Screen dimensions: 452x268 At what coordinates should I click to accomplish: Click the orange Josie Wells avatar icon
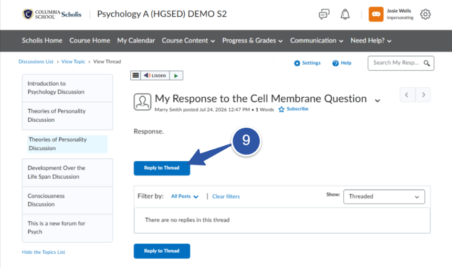coord(376,14)
